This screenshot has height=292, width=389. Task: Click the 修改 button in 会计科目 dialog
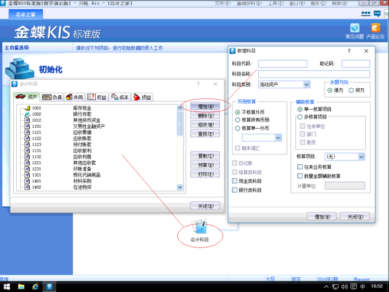click(205, 125)
